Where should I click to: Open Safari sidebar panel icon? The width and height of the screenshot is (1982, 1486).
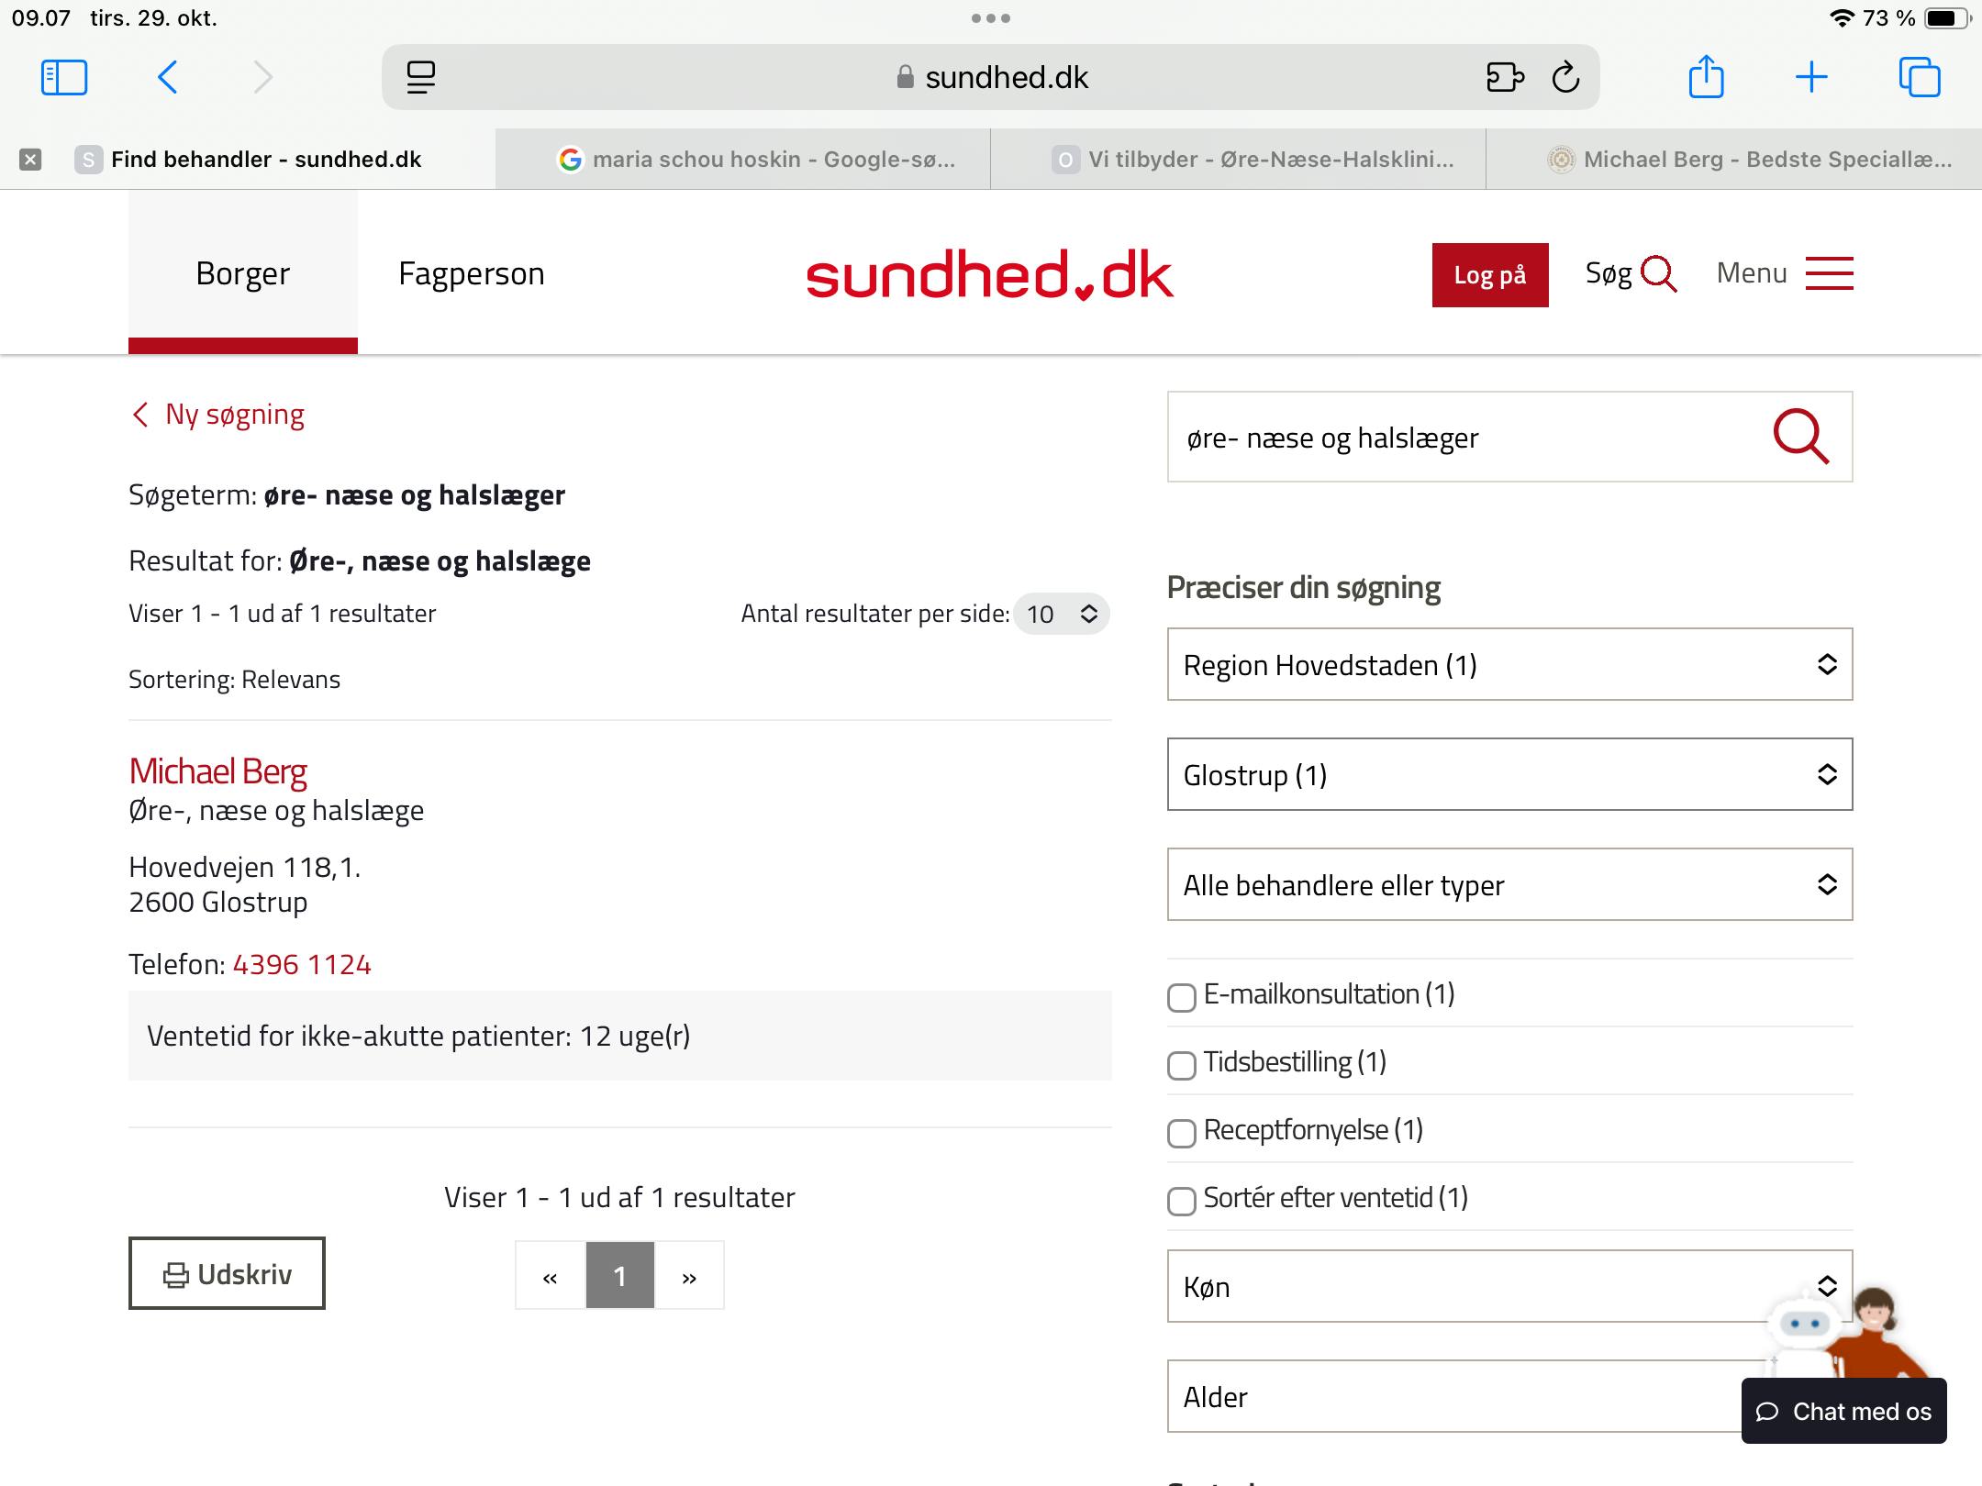click(64, 77)
